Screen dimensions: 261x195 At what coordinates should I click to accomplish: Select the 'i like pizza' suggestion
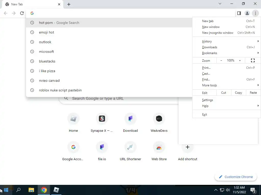[x=109, y=71]
